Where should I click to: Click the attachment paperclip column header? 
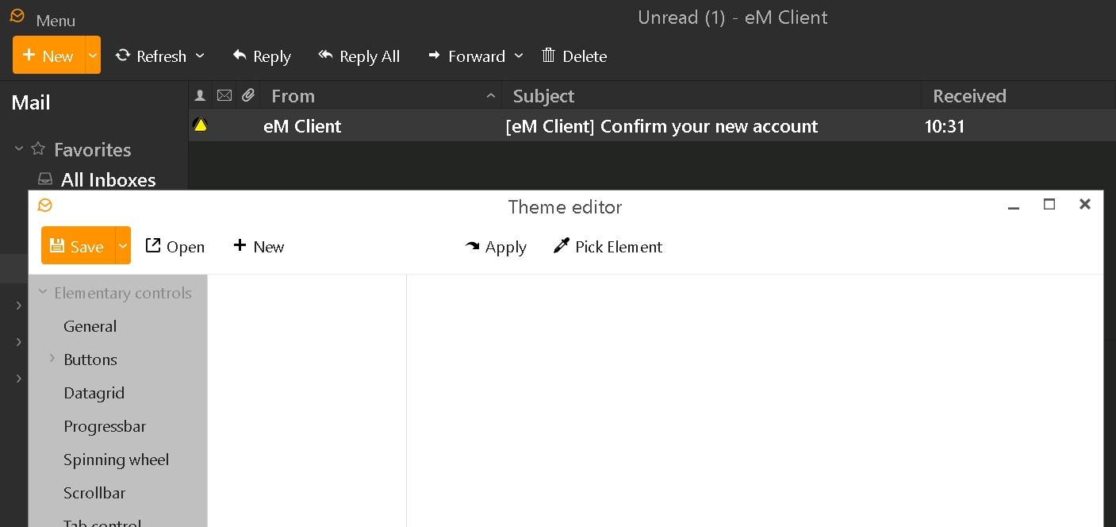coord(248,95)
